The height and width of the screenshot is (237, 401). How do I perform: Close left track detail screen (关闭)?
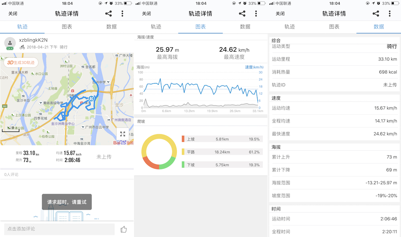[x=13, y=14]
